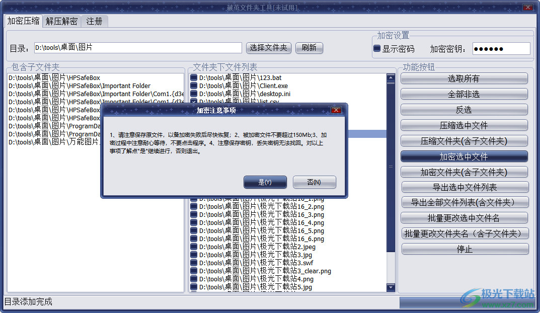Check the box for 极光下载站5.jpg

pyautogui.click(x=194, y=287)
